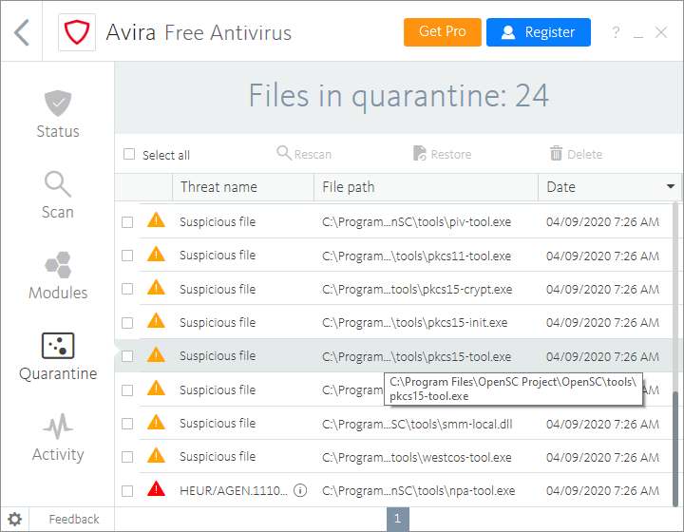This screenshot has width=684, height=532.
Task: Tick checkbox of row hidden behind tooltip
Action: point(127,390)
